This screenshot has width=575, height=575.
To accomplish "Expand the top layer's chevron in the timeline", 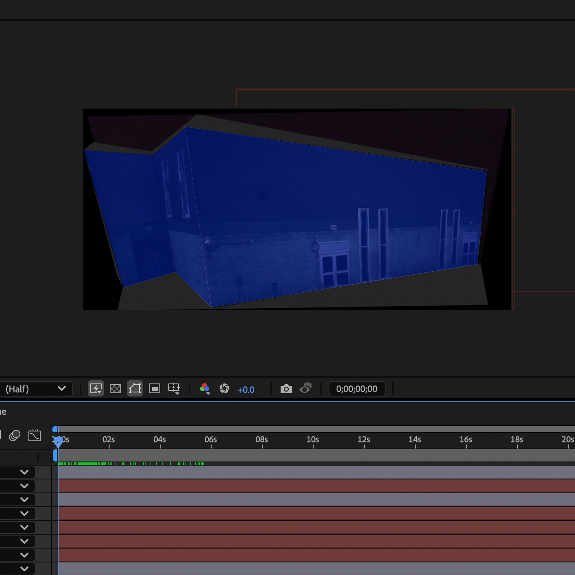I will (x=24, y=472).
